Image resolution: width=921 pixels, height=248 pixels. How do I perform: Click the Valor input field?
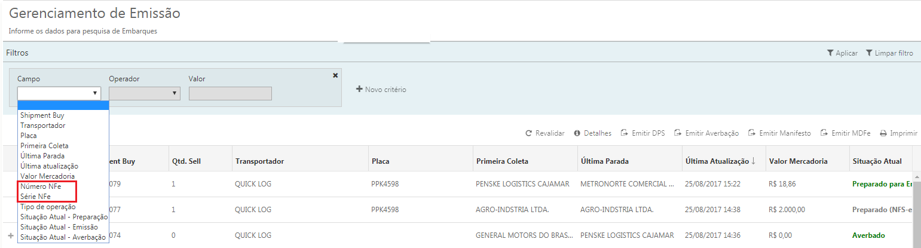(230, 93)
